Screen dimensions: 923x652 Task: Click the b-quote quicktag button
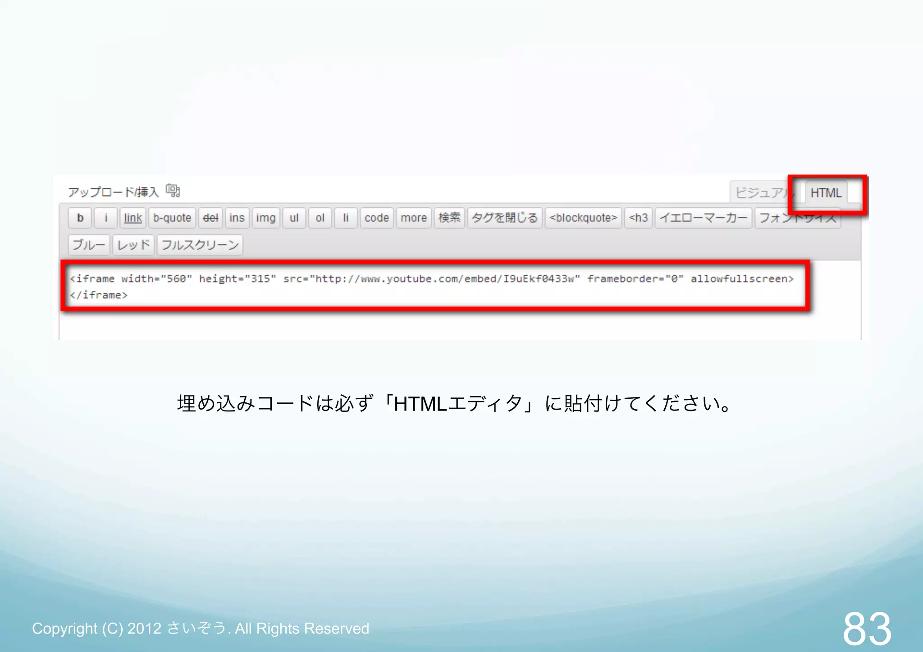[172, 218]
